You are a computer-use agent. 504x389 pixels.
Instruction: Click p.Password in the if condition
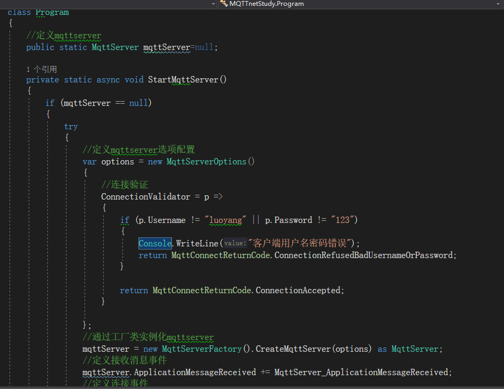(x=288, y=220)
